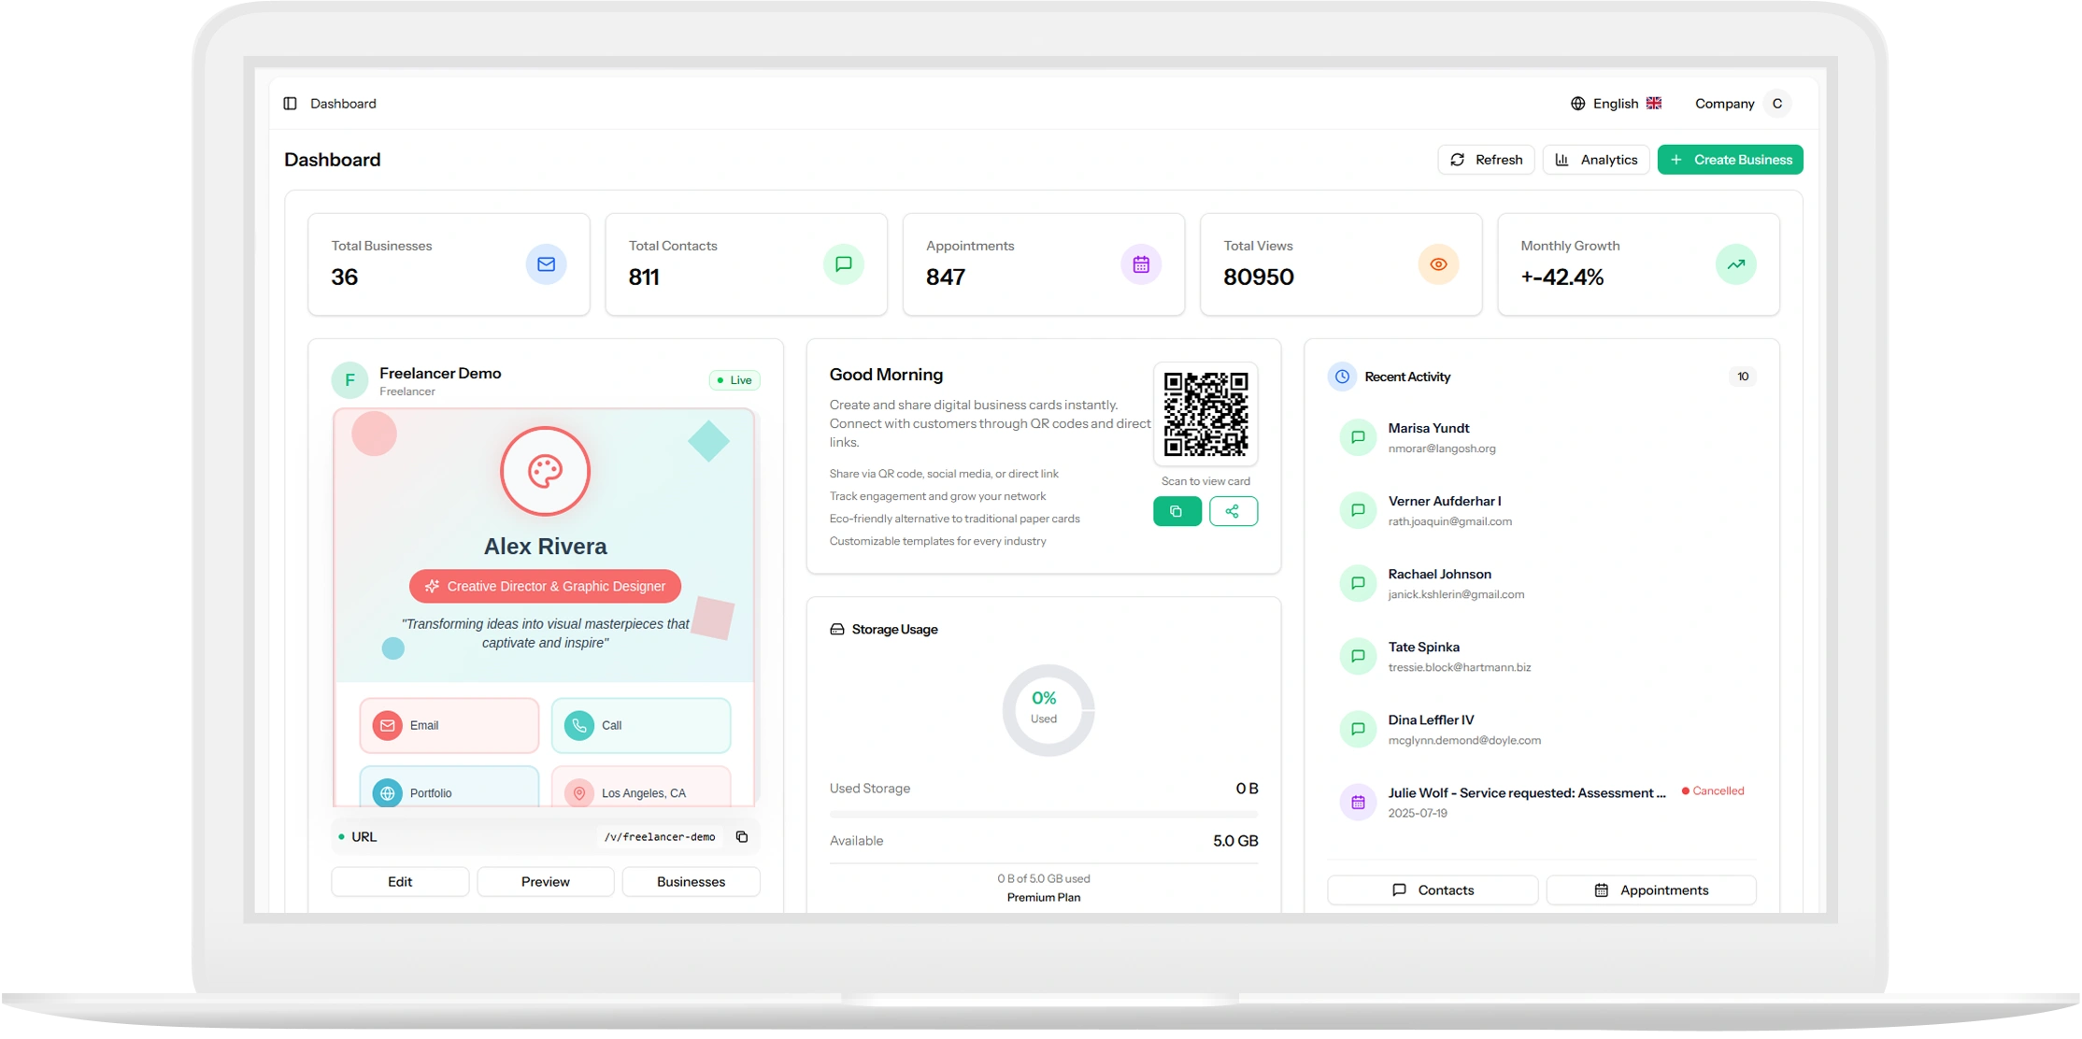
Task: Click the globe language icon
Action: (1577, 104)
